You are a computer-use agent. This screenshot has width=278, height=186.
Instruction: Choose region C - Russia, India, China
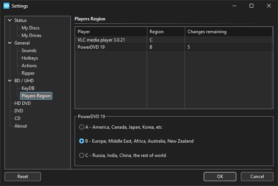[122, 155]
